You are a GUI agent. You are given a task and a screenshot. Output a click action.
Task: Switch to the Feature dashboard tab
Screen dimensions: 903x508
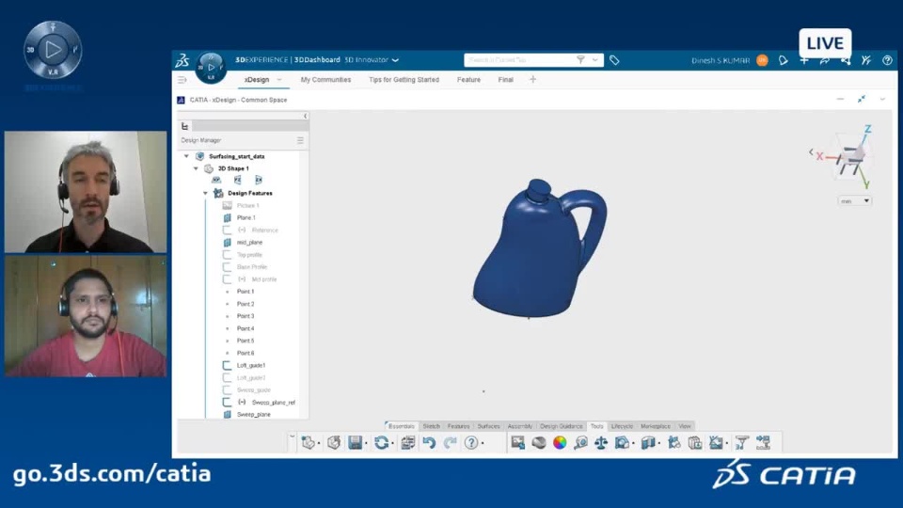pos(468,79)
